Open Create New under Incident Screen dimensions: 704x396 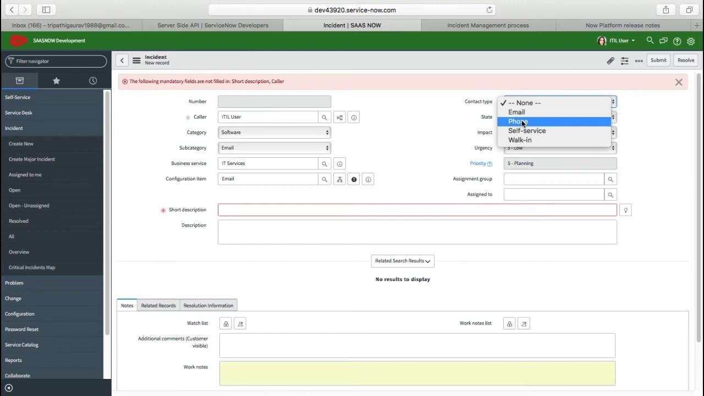(x=21, y=144)
